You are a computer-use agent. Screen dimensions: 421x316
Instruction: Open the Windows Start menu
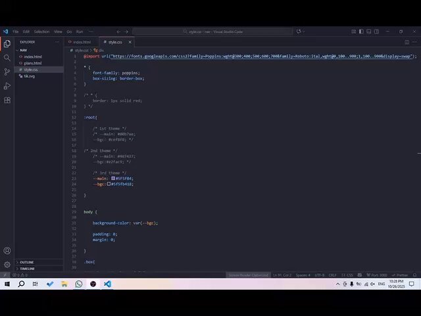point(7,284)
